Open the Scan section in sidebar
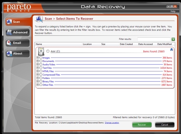 pyautogui.click(x=18, y=22)
